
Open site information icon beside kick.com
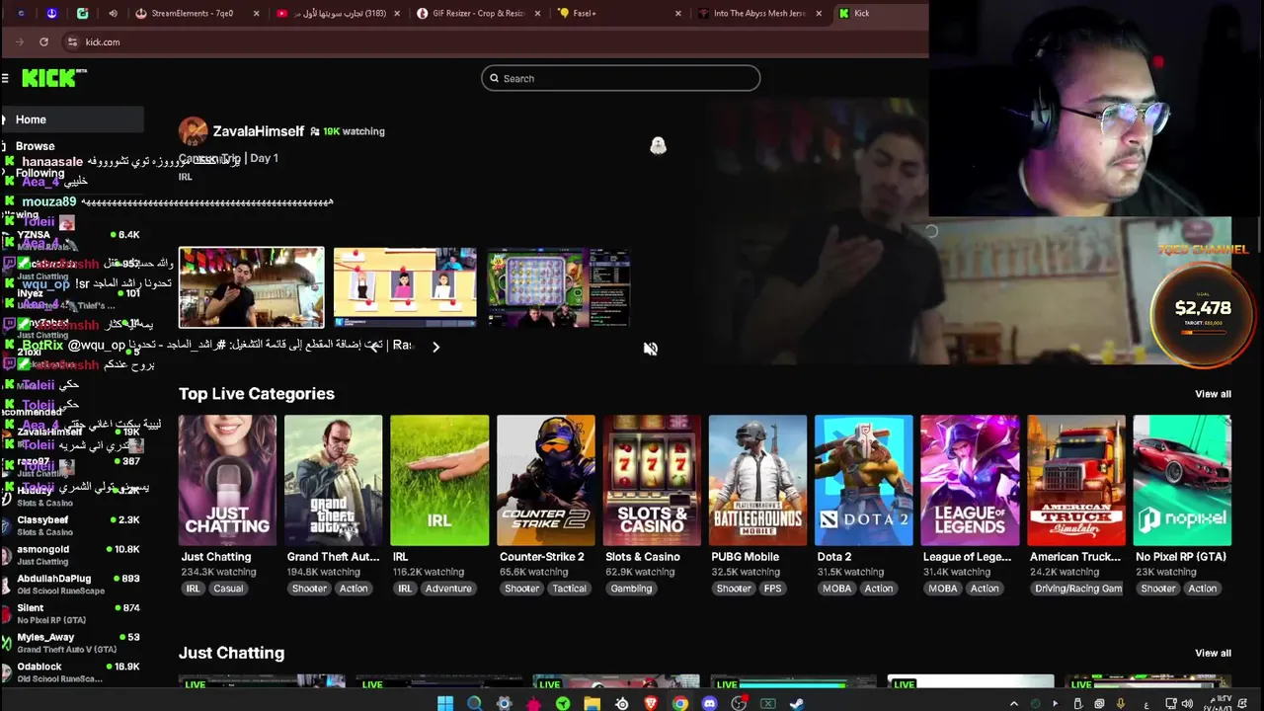coord(72,41)
